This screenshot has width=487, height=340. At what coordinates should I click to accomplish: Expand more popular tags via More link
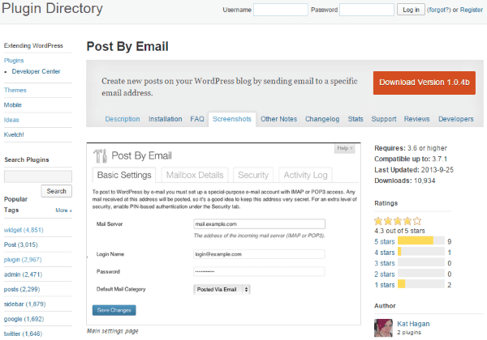tap(64, 210)
